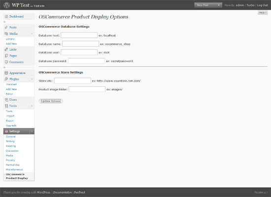Click the Tools wrench icon
271x197 pixels.
[x=6, y=106]
